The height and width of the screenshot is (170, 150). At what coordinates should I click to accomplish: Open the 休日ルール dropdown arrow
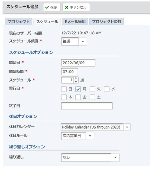pyautogui.click(x=90, y=136)
